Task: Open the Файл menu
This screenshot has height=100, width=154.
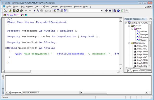Action: point(9,6)
